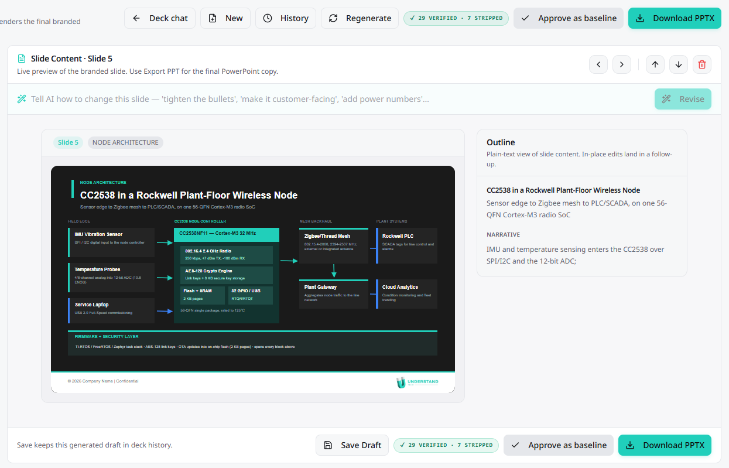Click bottom Download PPTX arrow icon

click(631, 445)
